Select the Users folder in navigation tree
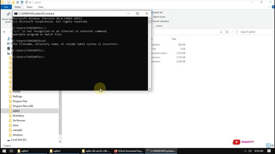275x154 pixels. (x=15, y=125)
